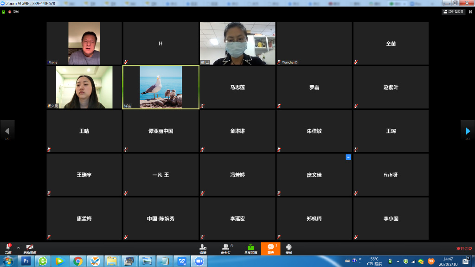This screenshot has height=267, width=475.
Task: Open the Invite icon in Zoom toolbar
Action: pyautogui.click(x=203, y=248)
